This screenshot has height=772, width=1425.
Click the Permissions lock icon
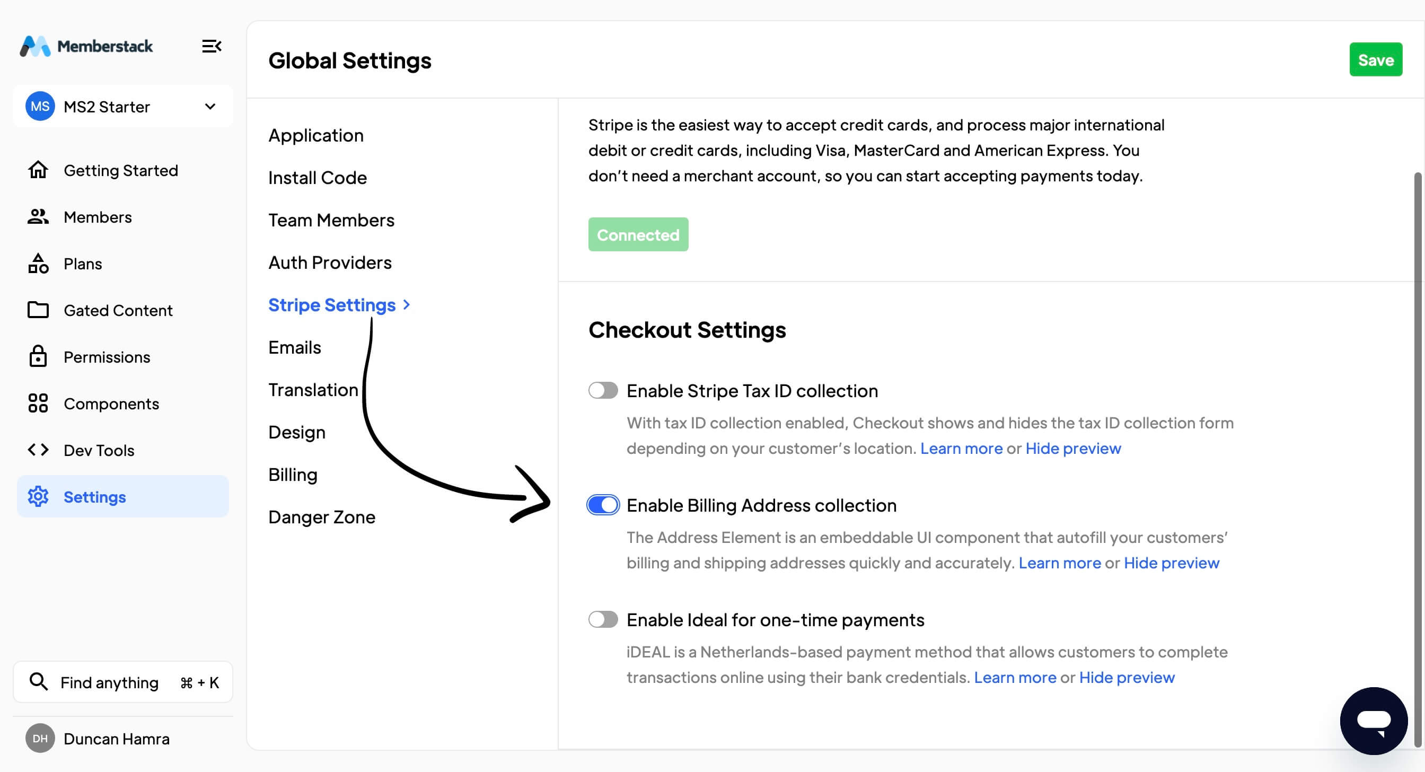tap(38, 356)
